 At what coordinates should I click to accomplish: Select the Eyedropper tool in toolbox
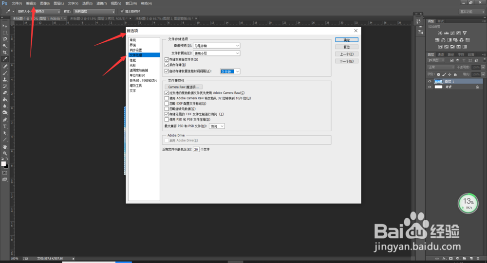point(5,59)
